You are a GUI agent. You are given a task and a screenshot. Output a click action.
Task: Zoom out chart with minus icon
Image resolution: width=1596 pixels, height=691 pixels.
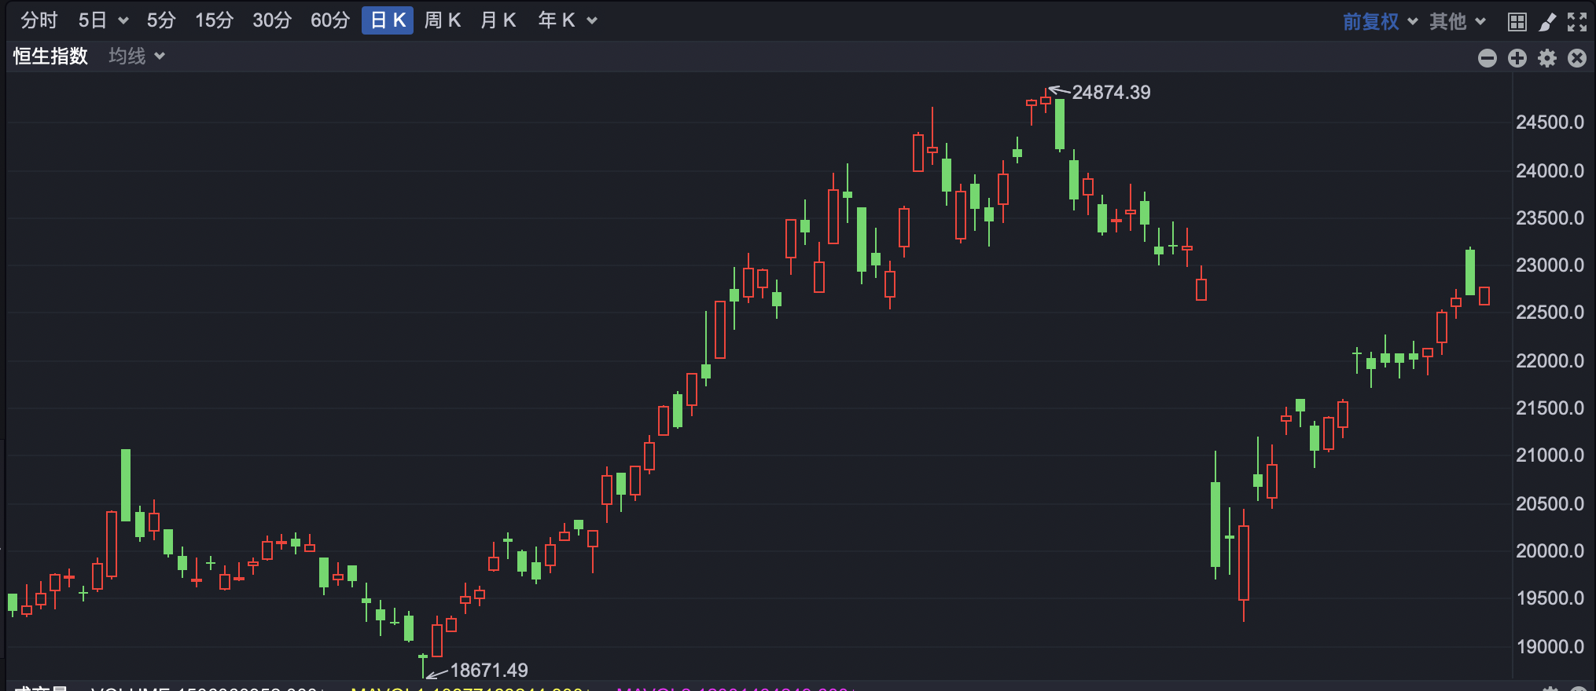coord(1487,58)
